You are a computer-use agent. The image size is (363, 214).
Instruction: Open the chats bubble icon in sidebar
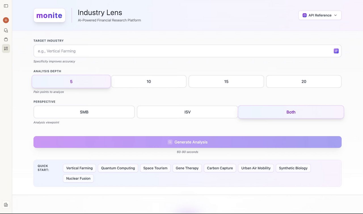point(6,30)
